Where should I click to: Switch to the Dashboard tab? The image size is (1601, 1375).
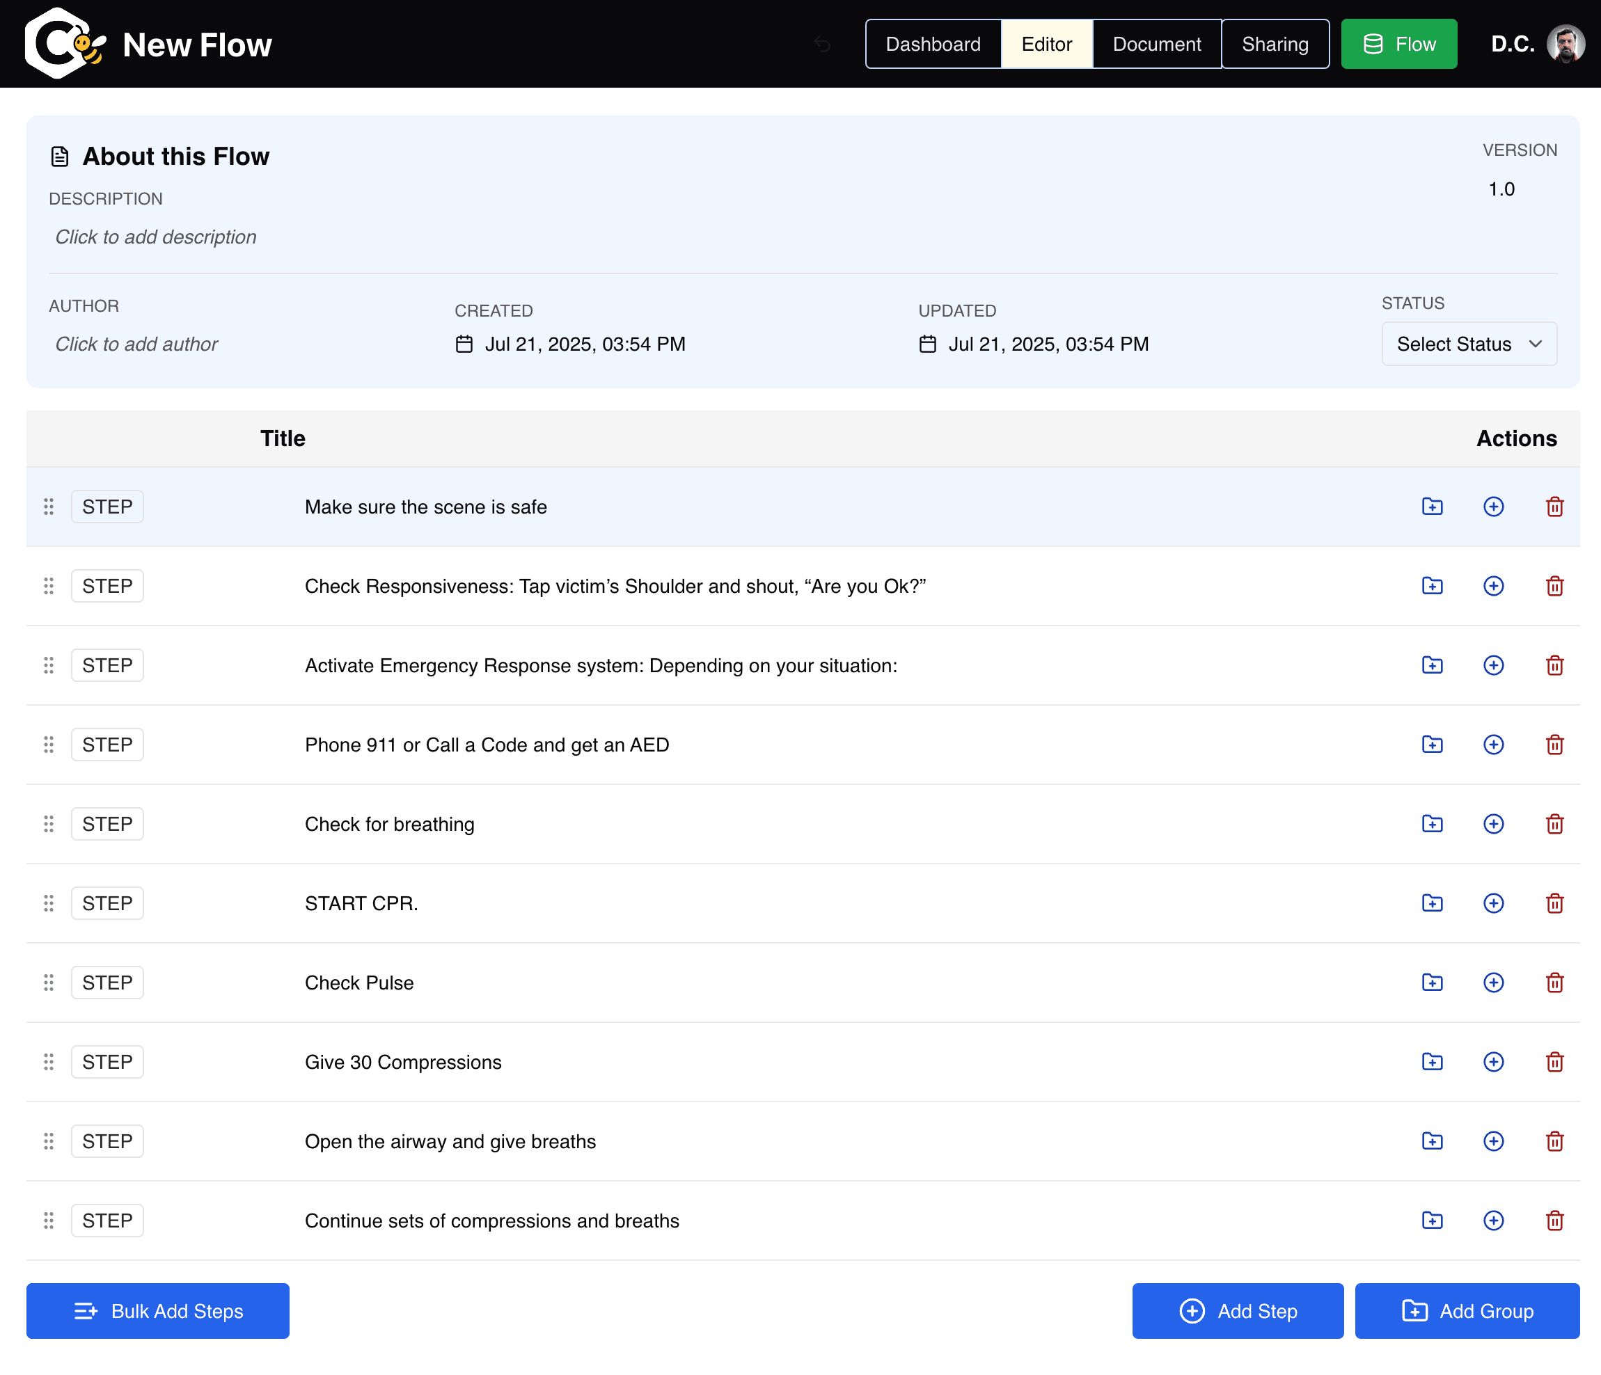933,44
